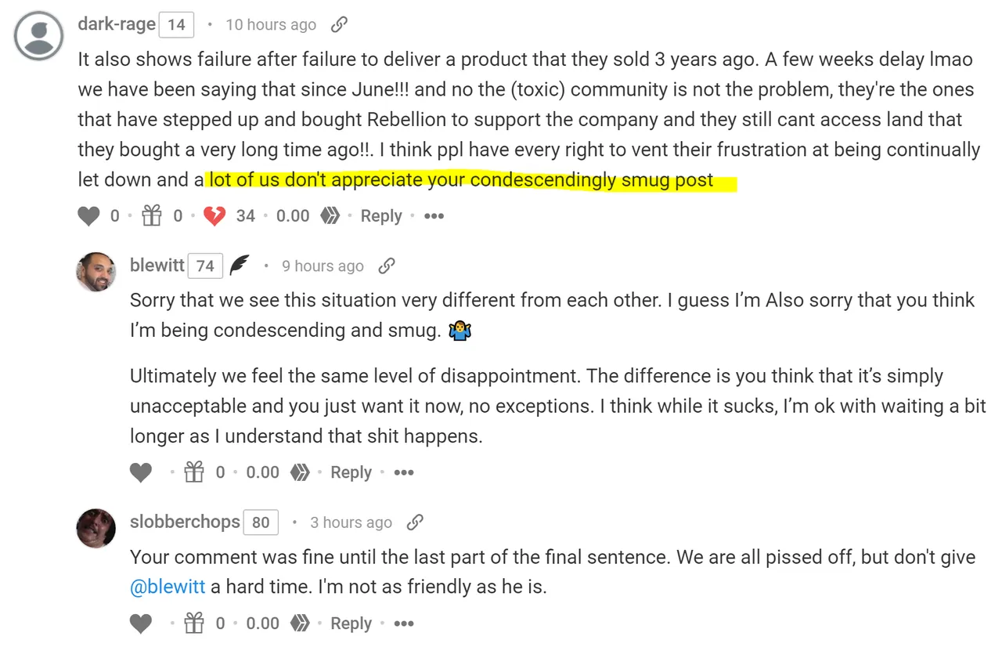Reply to dark-rage's comment
1002x647 pixels.
tap(381, 216)
